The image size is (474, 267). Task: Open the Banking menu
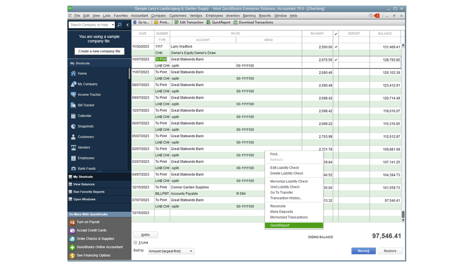pyautogui.click(x=249, y=16)
